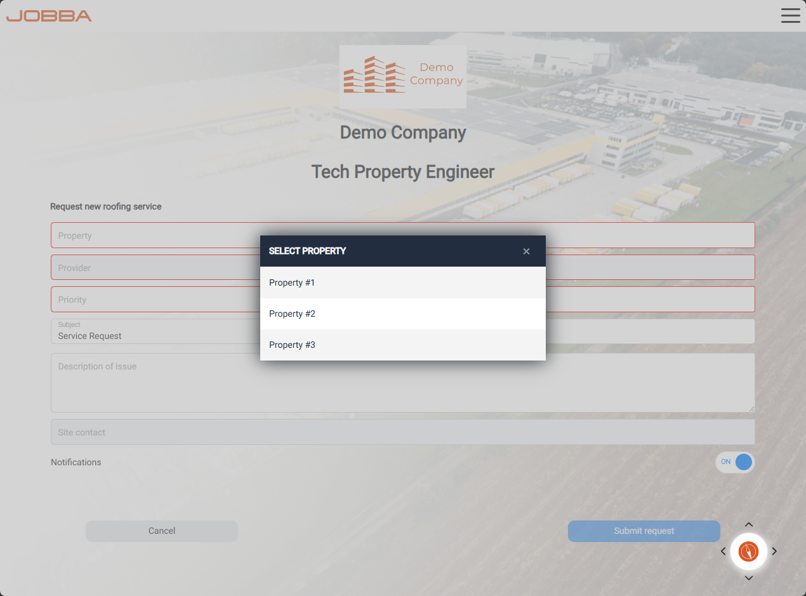
Task: Open the Priority dropdown field
Action: (x=152, y=300)
